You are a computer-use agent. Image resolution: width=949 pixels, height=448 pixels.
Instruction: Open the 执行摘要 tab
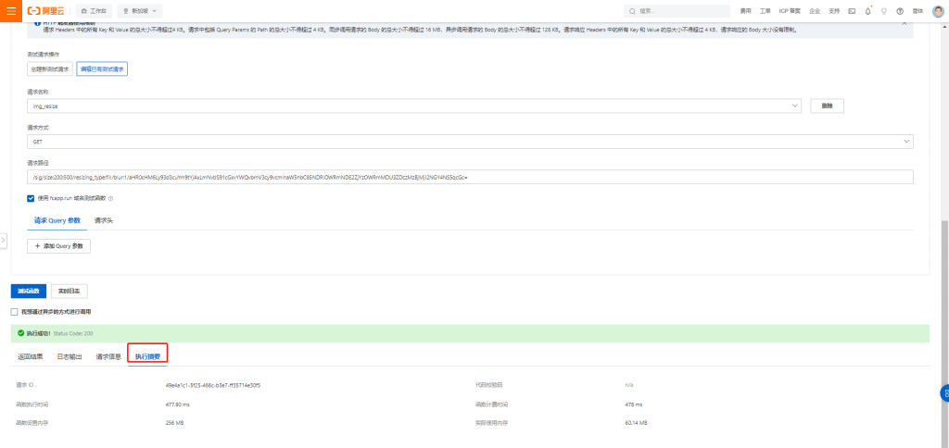click(x=147, y=356)
